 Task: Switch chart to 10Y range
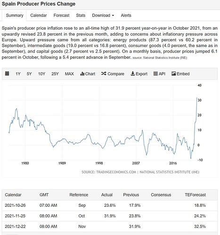click(41, 74)
